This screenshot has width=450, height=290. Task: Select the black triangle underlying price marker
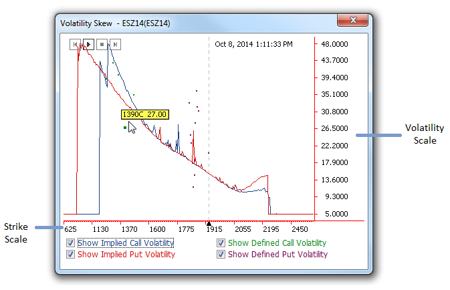tap(209, 224)
